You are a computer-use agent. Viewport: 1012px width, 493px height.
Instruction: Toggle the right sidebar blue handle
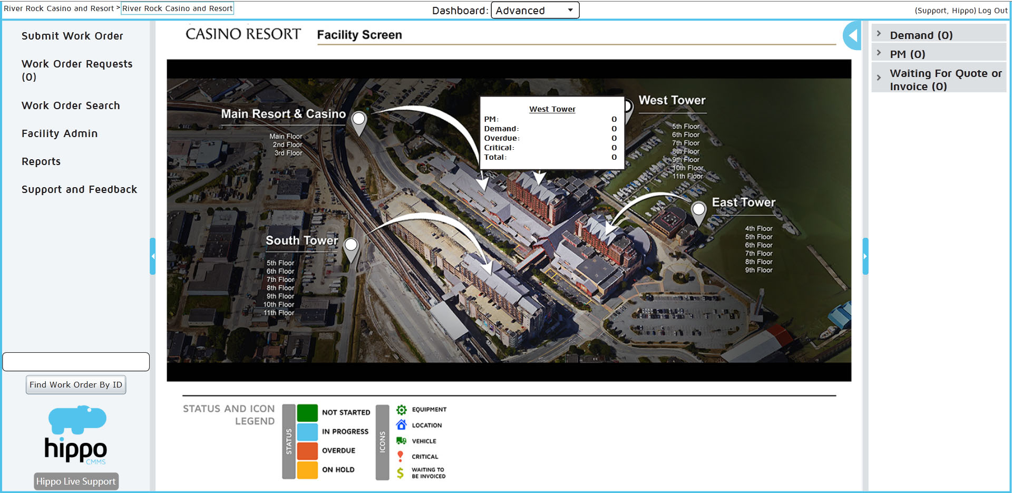tap(865, 256)
